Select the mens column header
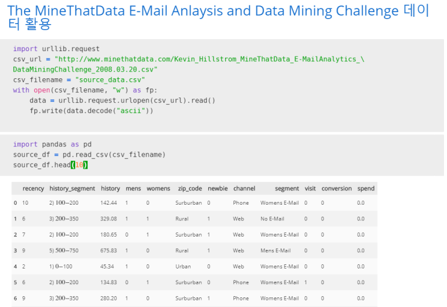447x307 pixels. coord(134,188)
